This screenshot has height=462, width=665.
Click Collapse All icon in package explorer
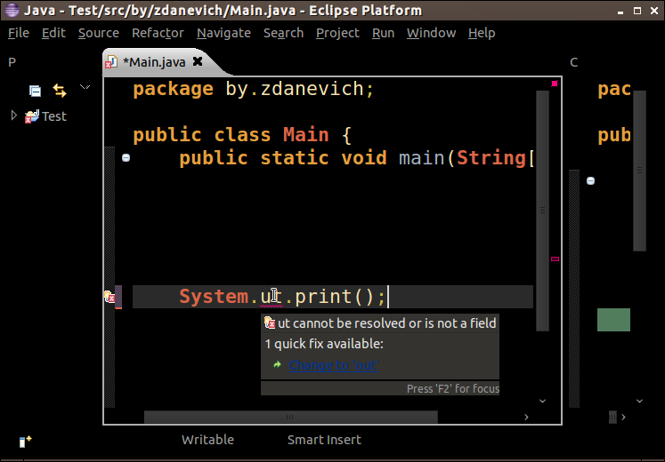[x=35, y=90]
